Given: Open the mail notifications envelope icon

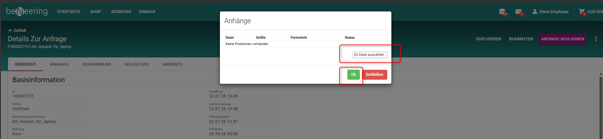Looking at the screenshot, I should (519, 12).
